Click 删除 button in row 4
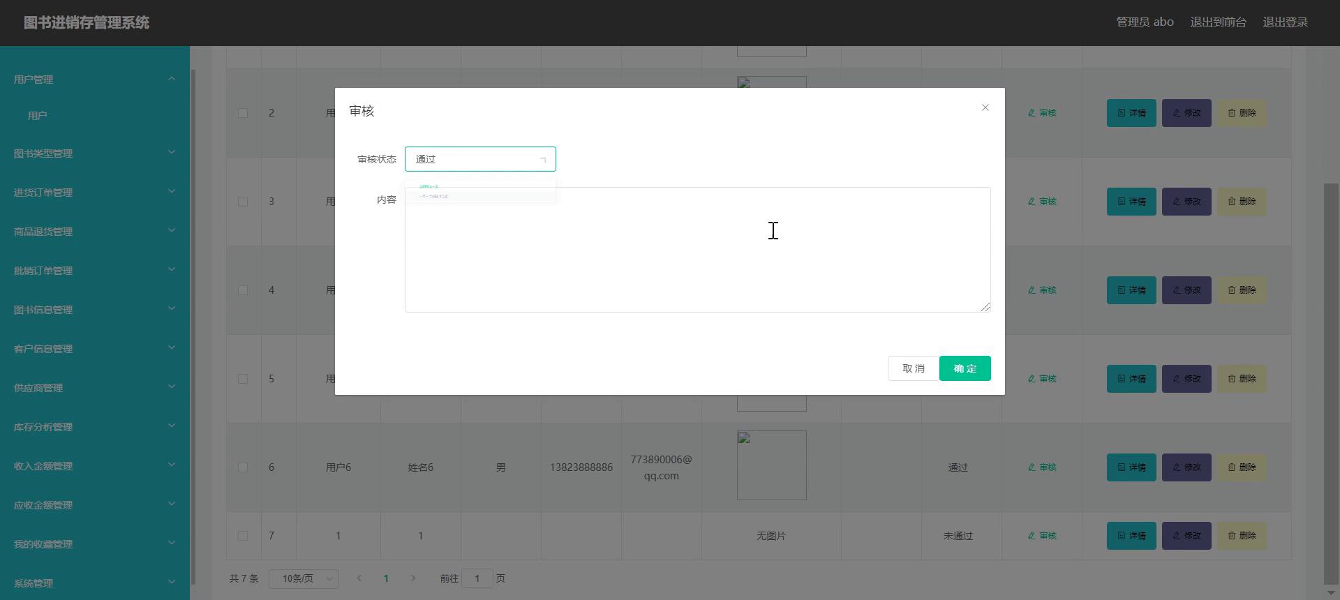The height and width of the screenshot is (600, 1340). point(1241,290)
